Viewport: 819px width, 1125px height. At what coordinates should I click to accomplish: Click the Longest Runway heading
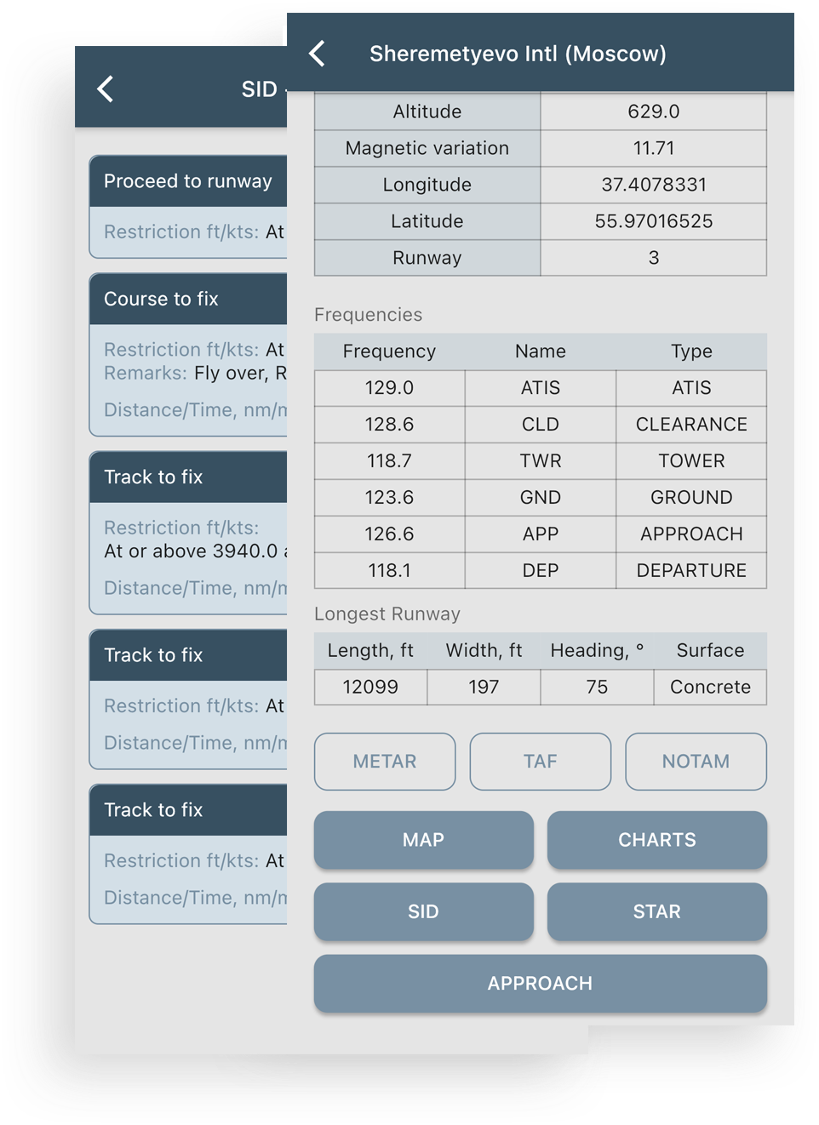tap(387, 614)
